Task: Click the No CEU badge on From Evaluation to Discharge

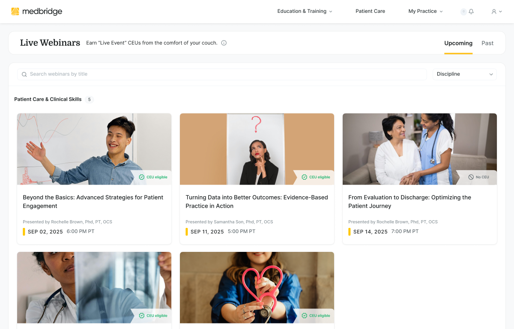Action: (x=478, y=176)
